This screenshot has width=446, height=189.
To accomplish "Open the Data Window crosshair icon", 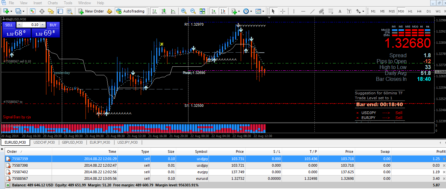I will click(42, 11).
